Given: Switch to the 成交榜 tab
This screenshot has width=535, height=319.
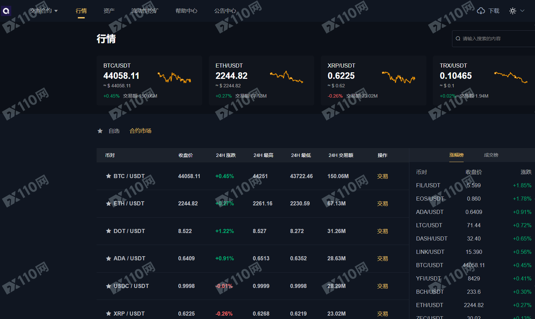Looking at the screenshot, I should [x=491, y=155].
